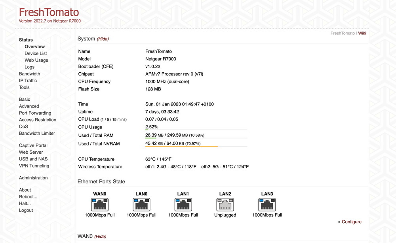396x243 pixels.
Task: Open the Tools section
Action: coord(24,87)
